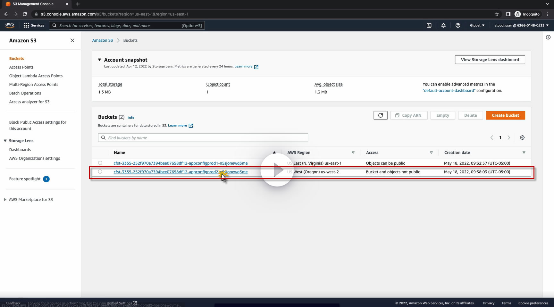Open AWS Organizations settings

[35, 158]
